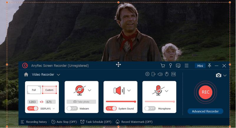Click the AnyRec Screen Recorder (Unregistered) title
Viewport: 236px width, 128px height.
[x=60, y=66]
